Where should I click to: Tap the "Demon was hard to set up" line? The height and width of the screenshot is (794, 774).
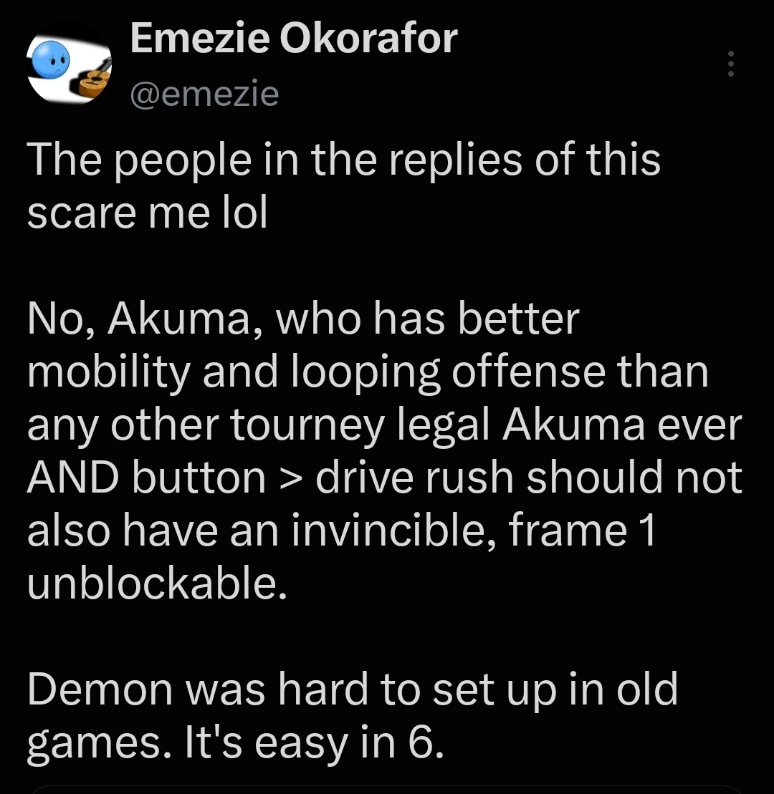353,689
